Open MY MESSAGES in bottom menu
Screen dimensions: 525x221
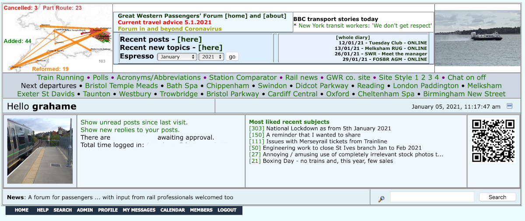[139, 210]
